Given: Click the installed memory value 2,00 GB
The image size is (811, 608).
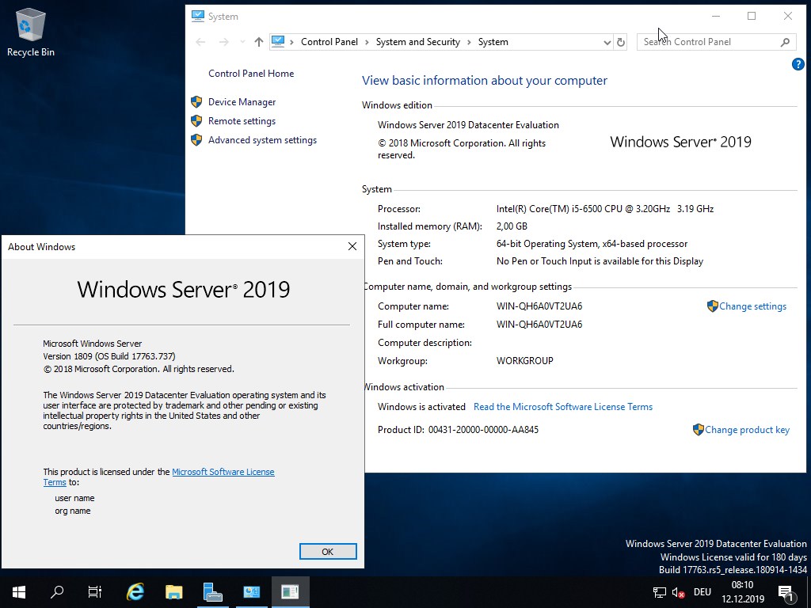Looking at the screenshot, I should 512,226.
